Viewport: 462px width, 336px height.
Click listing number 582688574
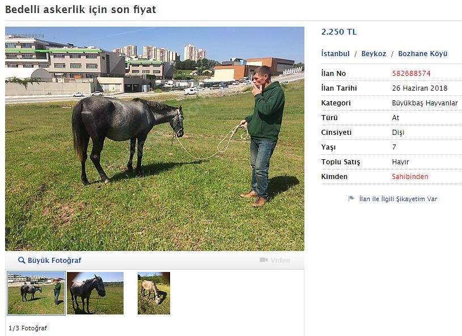[x=411, y=73]
